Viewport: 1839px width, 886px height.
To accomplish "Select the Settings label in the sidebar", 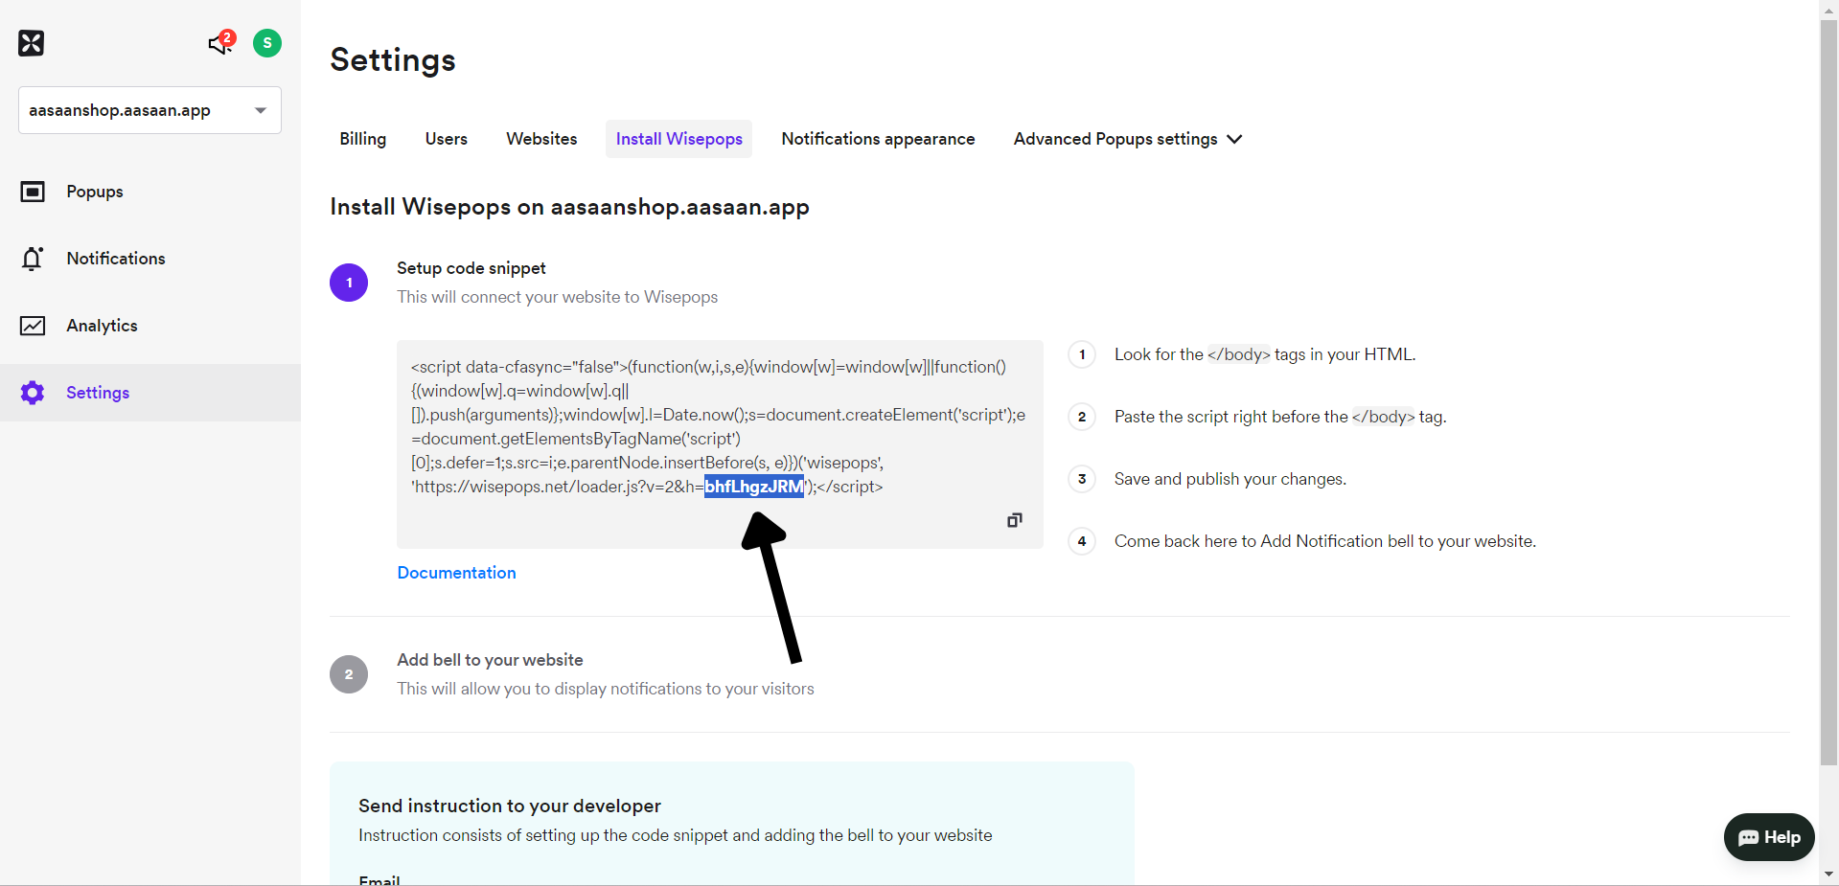I will [x=98, y=393].
